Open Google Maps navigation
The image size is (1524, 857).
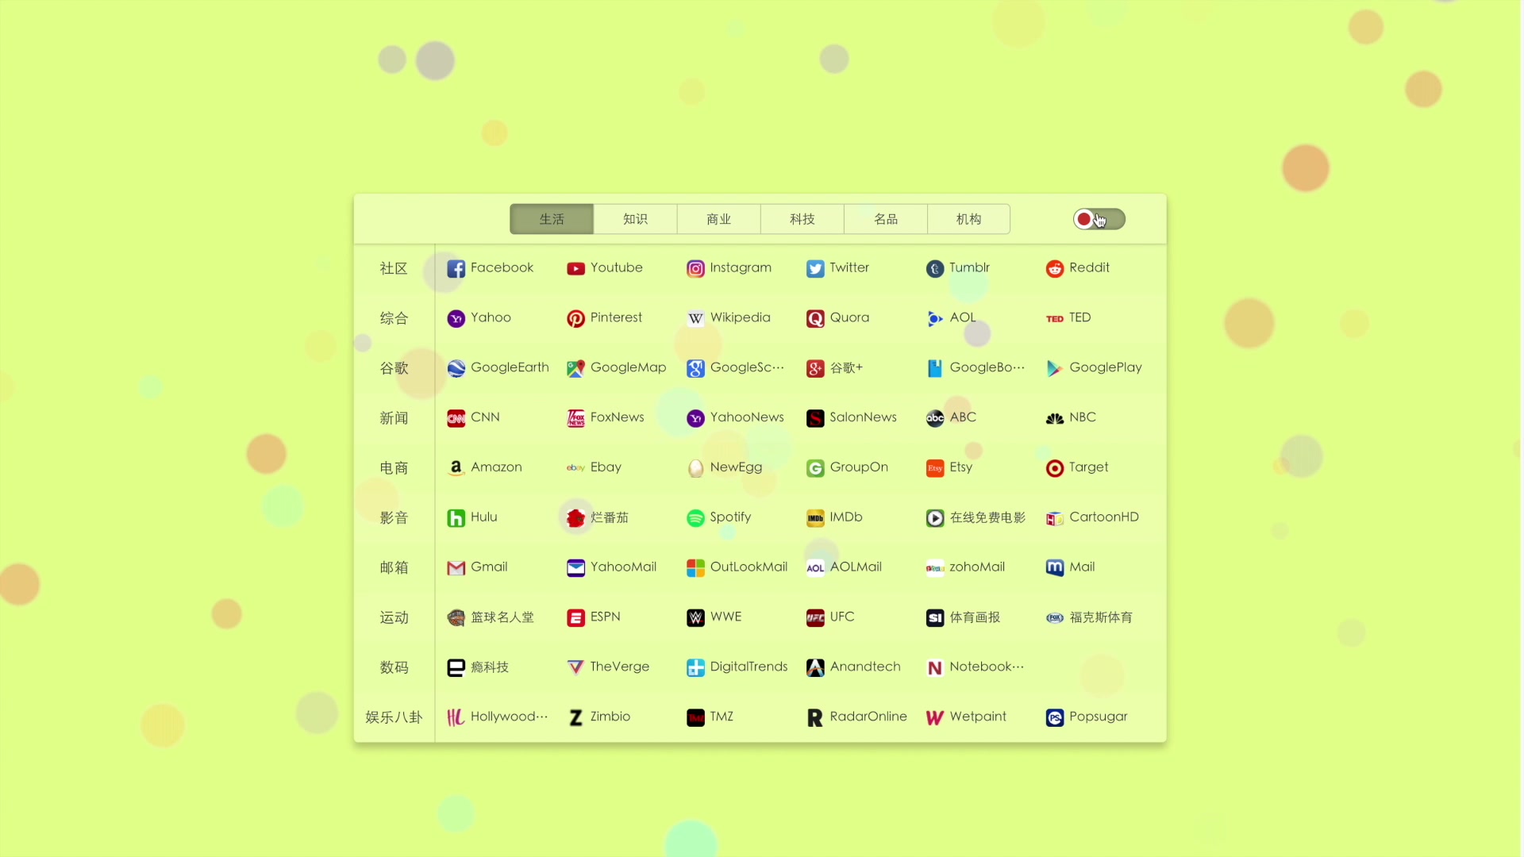[617, 367]
